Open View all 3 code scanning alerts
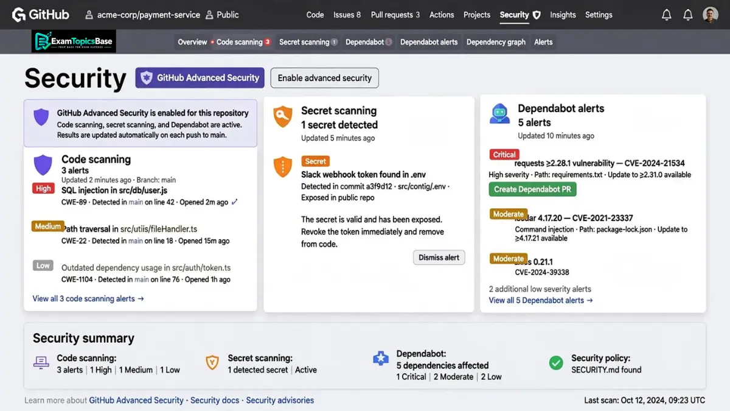This screenshot has width=730, height=411. [88, 298]
